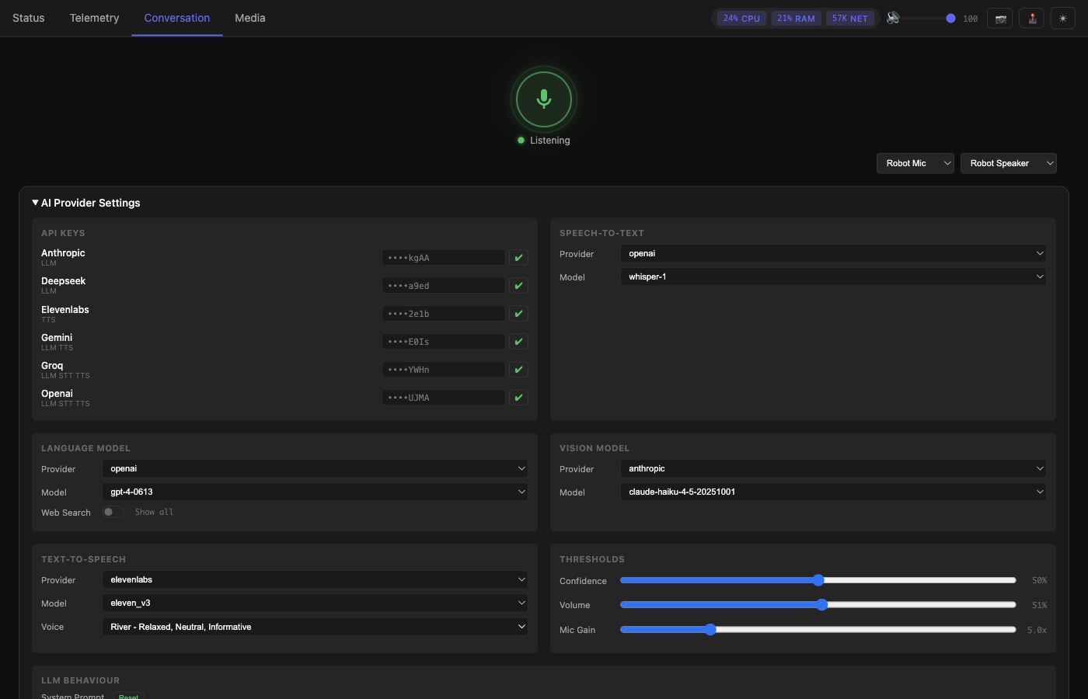
Task: Click the Confidence threshold slider handle
Action: pos(818,580)
